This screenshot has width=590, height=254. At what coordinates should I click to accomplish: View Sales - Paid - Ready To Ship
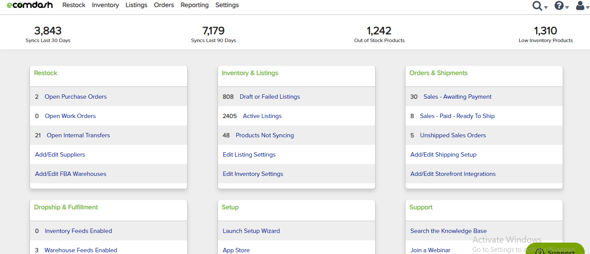pos(457,116)
